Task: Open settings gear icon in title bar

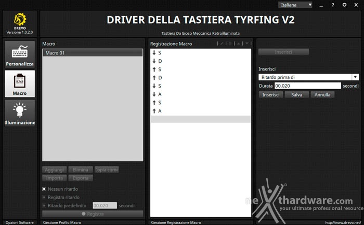Action: pyautogui.click(x=344, y=5)
